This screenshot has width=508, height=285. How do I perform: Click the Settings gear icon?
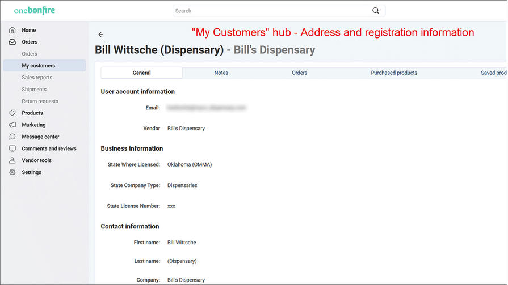[12, 172]
